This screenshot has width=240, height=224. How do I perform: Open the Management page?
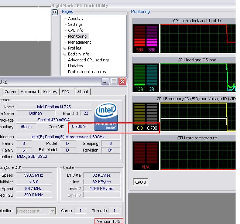click(79, 42)
